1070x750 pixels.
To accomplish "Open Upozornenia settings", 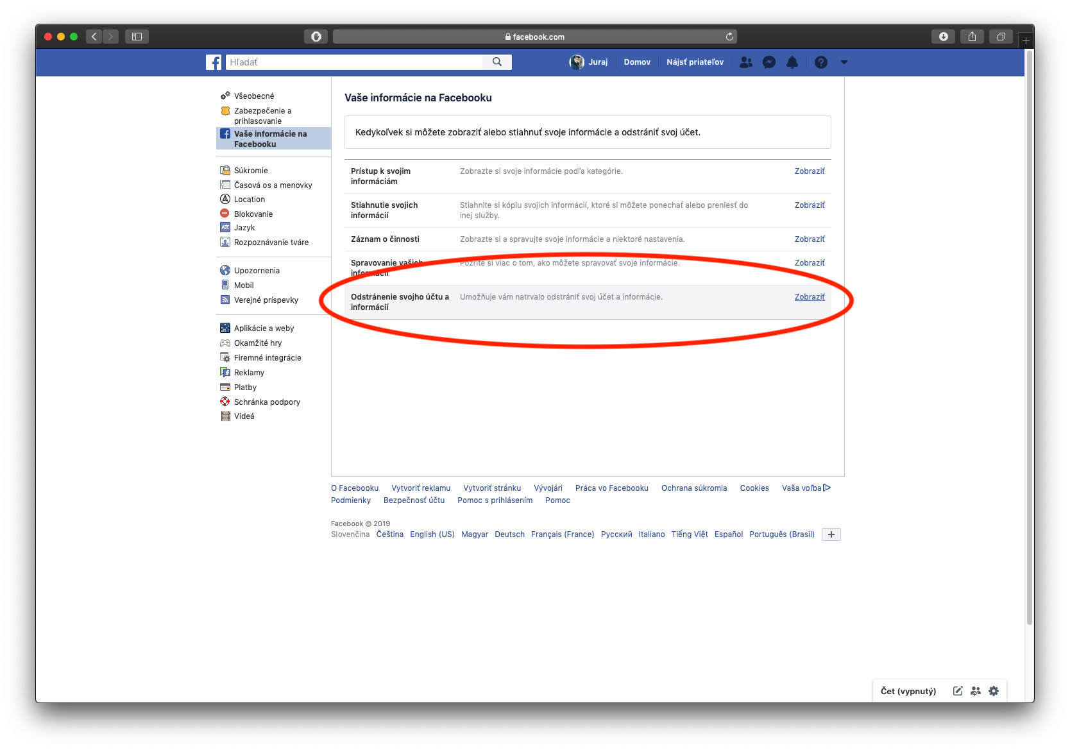I will click(257, 270).
